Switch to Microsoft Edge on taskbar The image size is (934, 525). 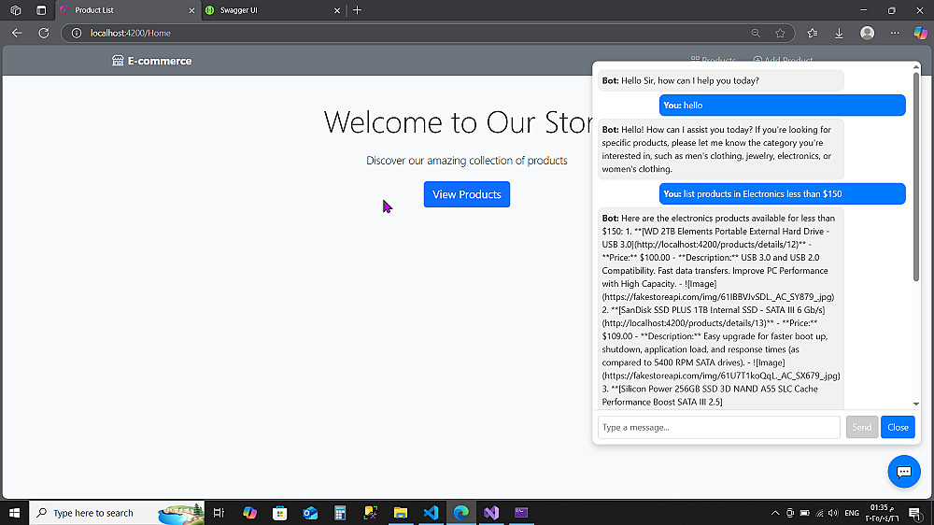461,513
